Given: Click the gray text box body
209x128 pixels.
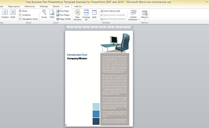Looking at the screenshot, I should pyautogui.click(x=115, y=89).
